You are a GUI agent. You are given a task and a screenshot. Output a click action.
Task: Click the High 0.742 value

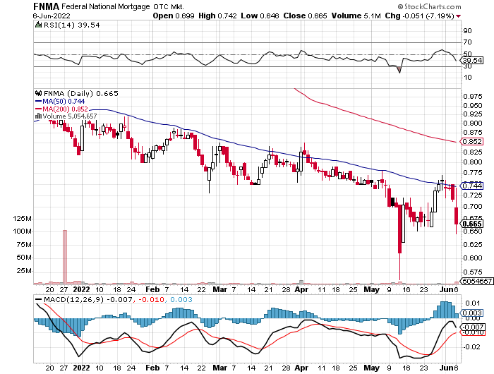click(217, 16)
